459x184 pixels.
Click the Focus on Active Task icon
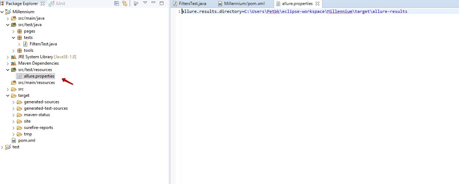[136, 3]
